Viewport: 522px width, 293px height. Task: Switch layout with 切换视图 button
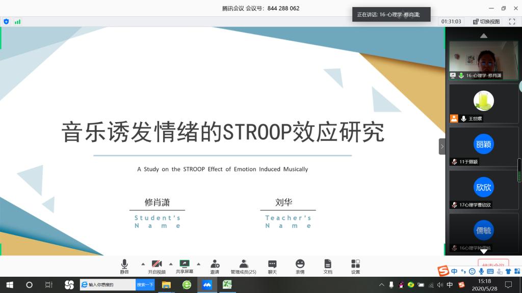pos(486,21)
